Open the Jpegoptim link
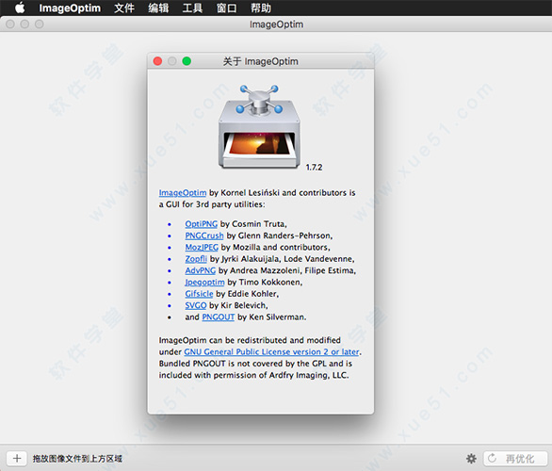The width and height of the screenshot is (552, 471). 204,282
